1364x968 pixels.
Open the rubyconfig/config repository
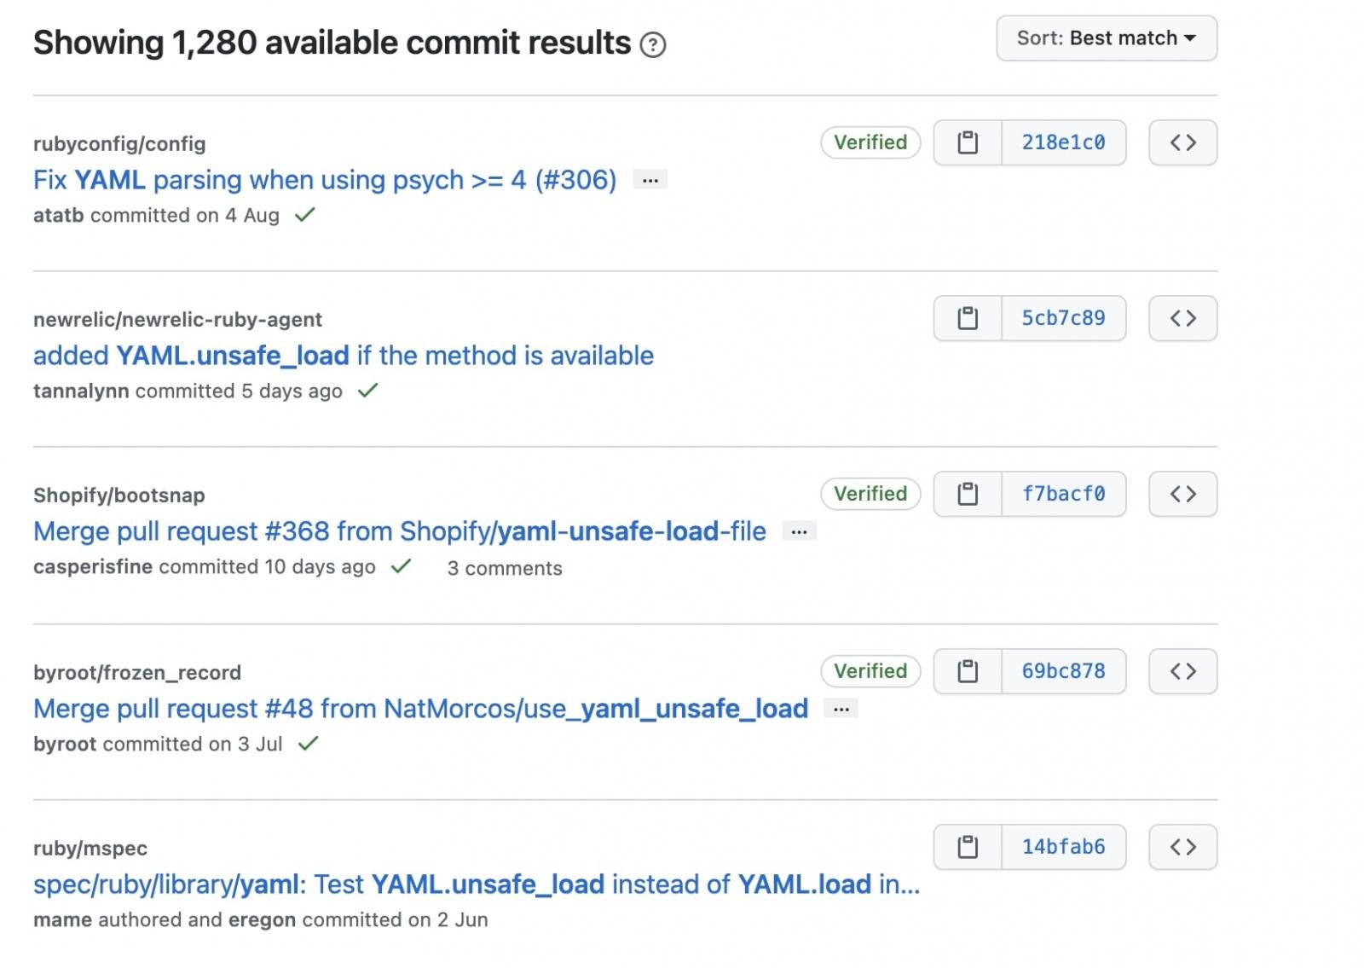click(x=118, y=143)
